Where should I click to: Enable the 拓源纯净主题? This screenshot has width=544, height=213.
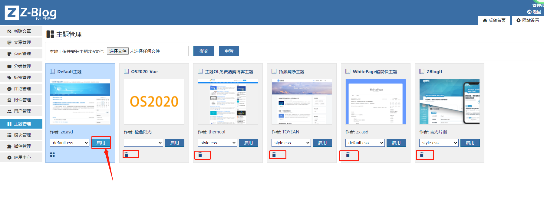click(x=322, y=143)
